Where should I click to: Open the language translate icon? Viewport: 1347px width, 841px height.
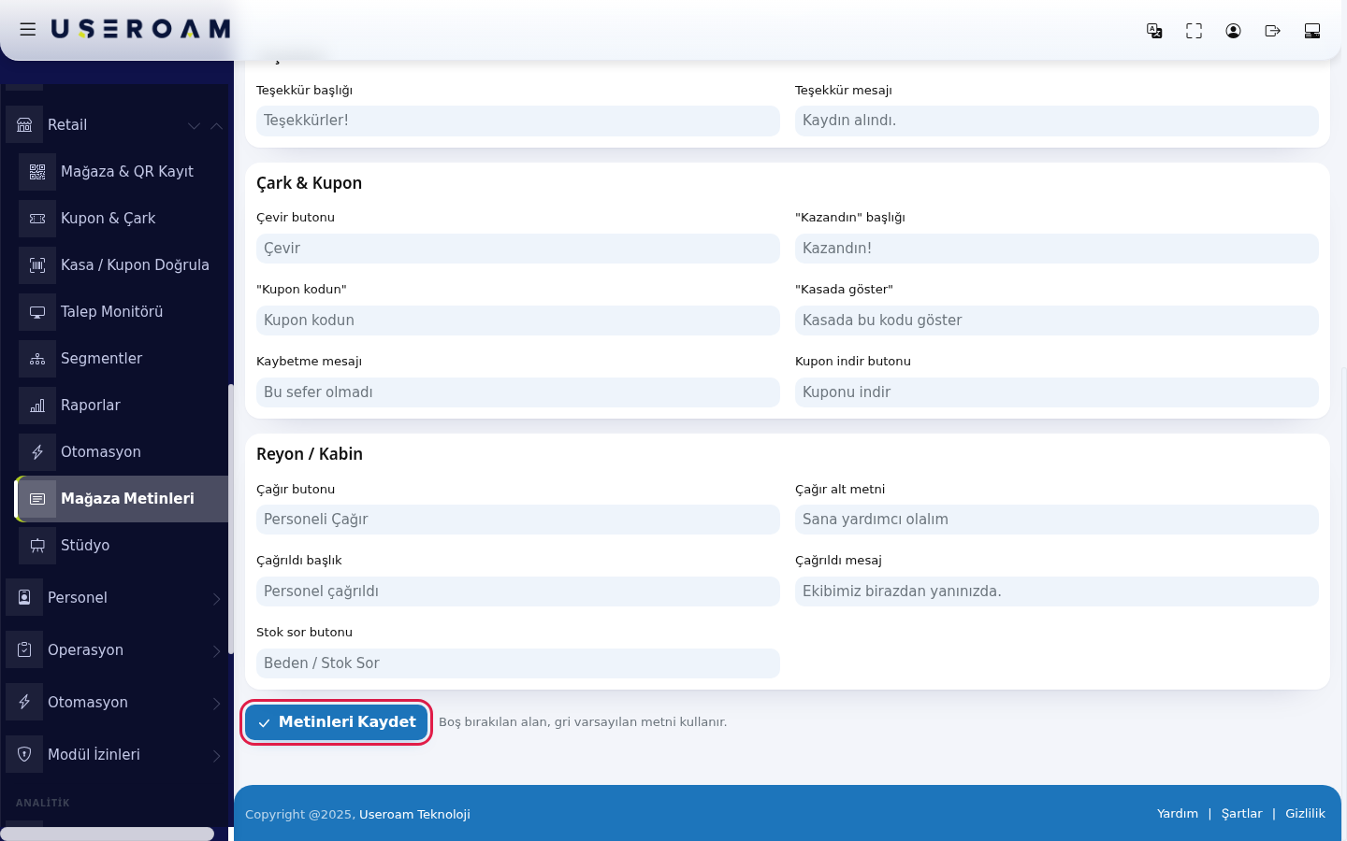pyautogui.click(x=1154, y=31)
